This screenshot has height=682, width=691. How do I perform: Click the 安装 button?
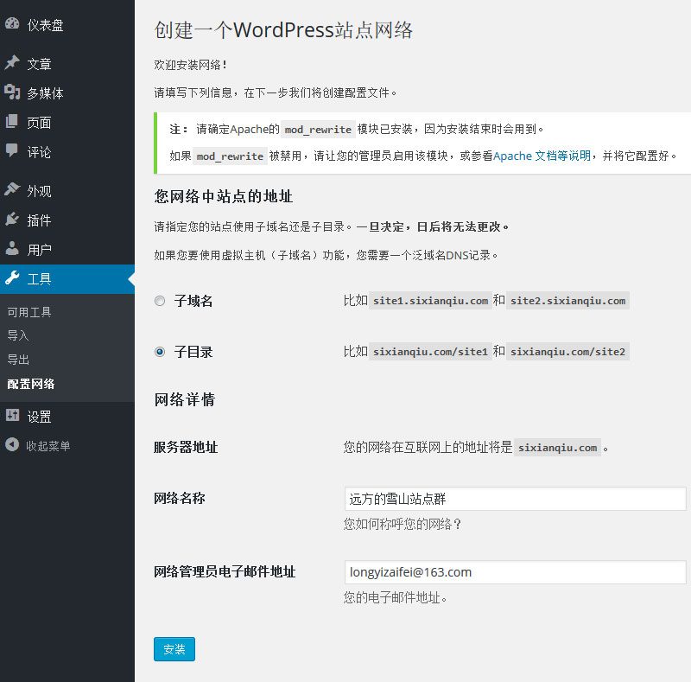[174, 649]
